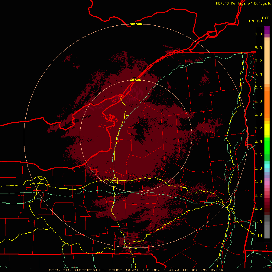Image resolution: width=272 pixels, height=272 pixels.
Task: Click the 0.2 color scale value
Action: coord(258,195)
